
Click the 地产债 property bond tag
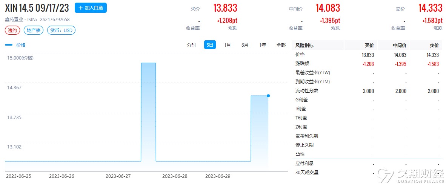pos(34,31)
